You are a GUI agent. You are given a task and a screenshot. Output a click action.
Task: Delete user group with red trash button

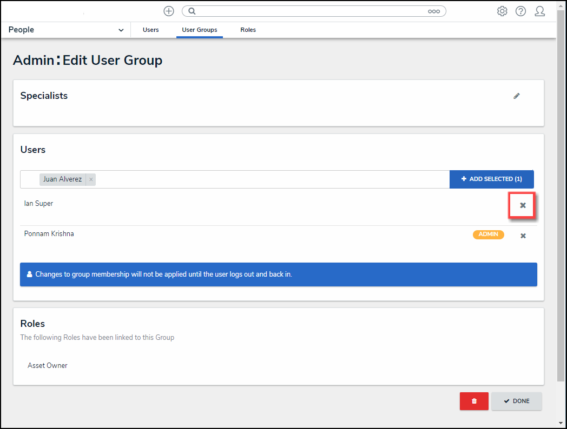[x=474, y=401]
